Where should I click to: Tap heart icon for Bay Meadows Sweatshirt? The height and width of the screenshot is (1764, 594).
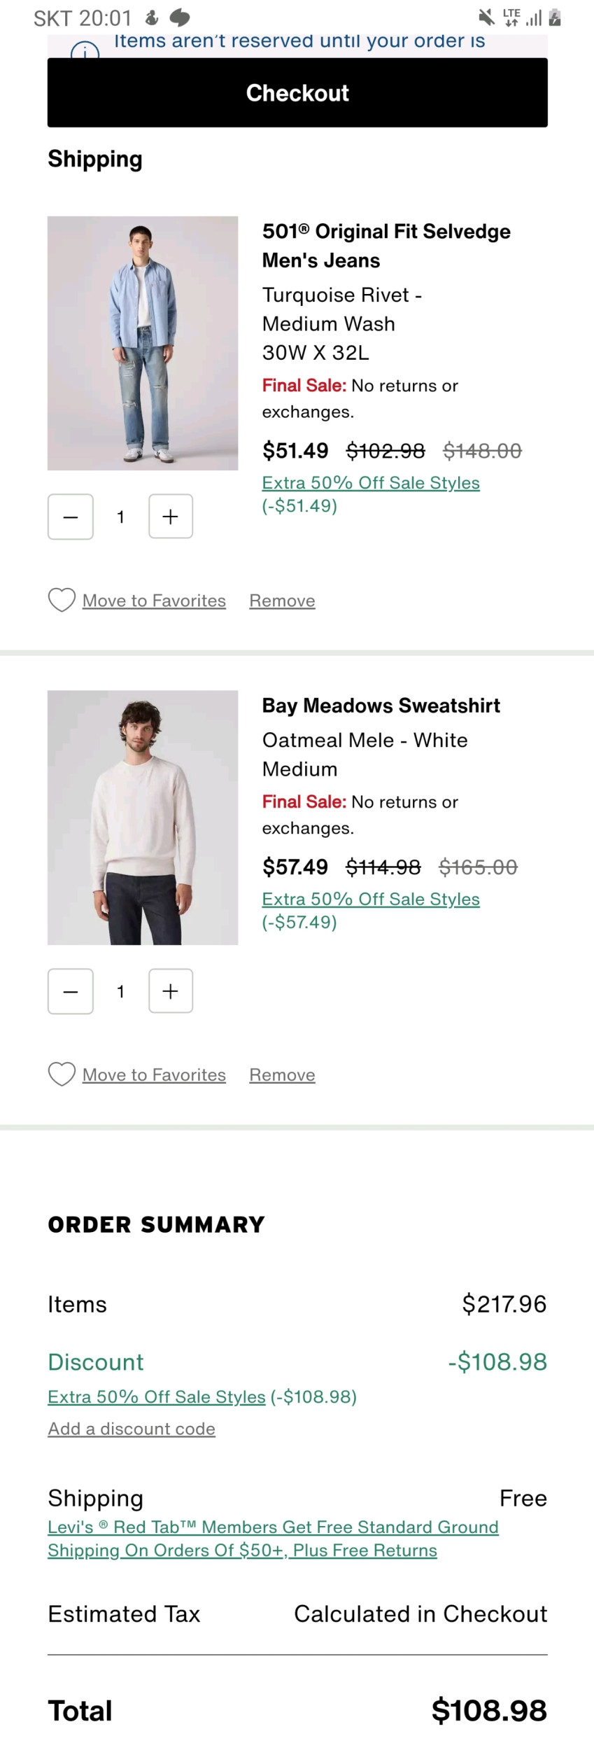tap(62, 1074)
